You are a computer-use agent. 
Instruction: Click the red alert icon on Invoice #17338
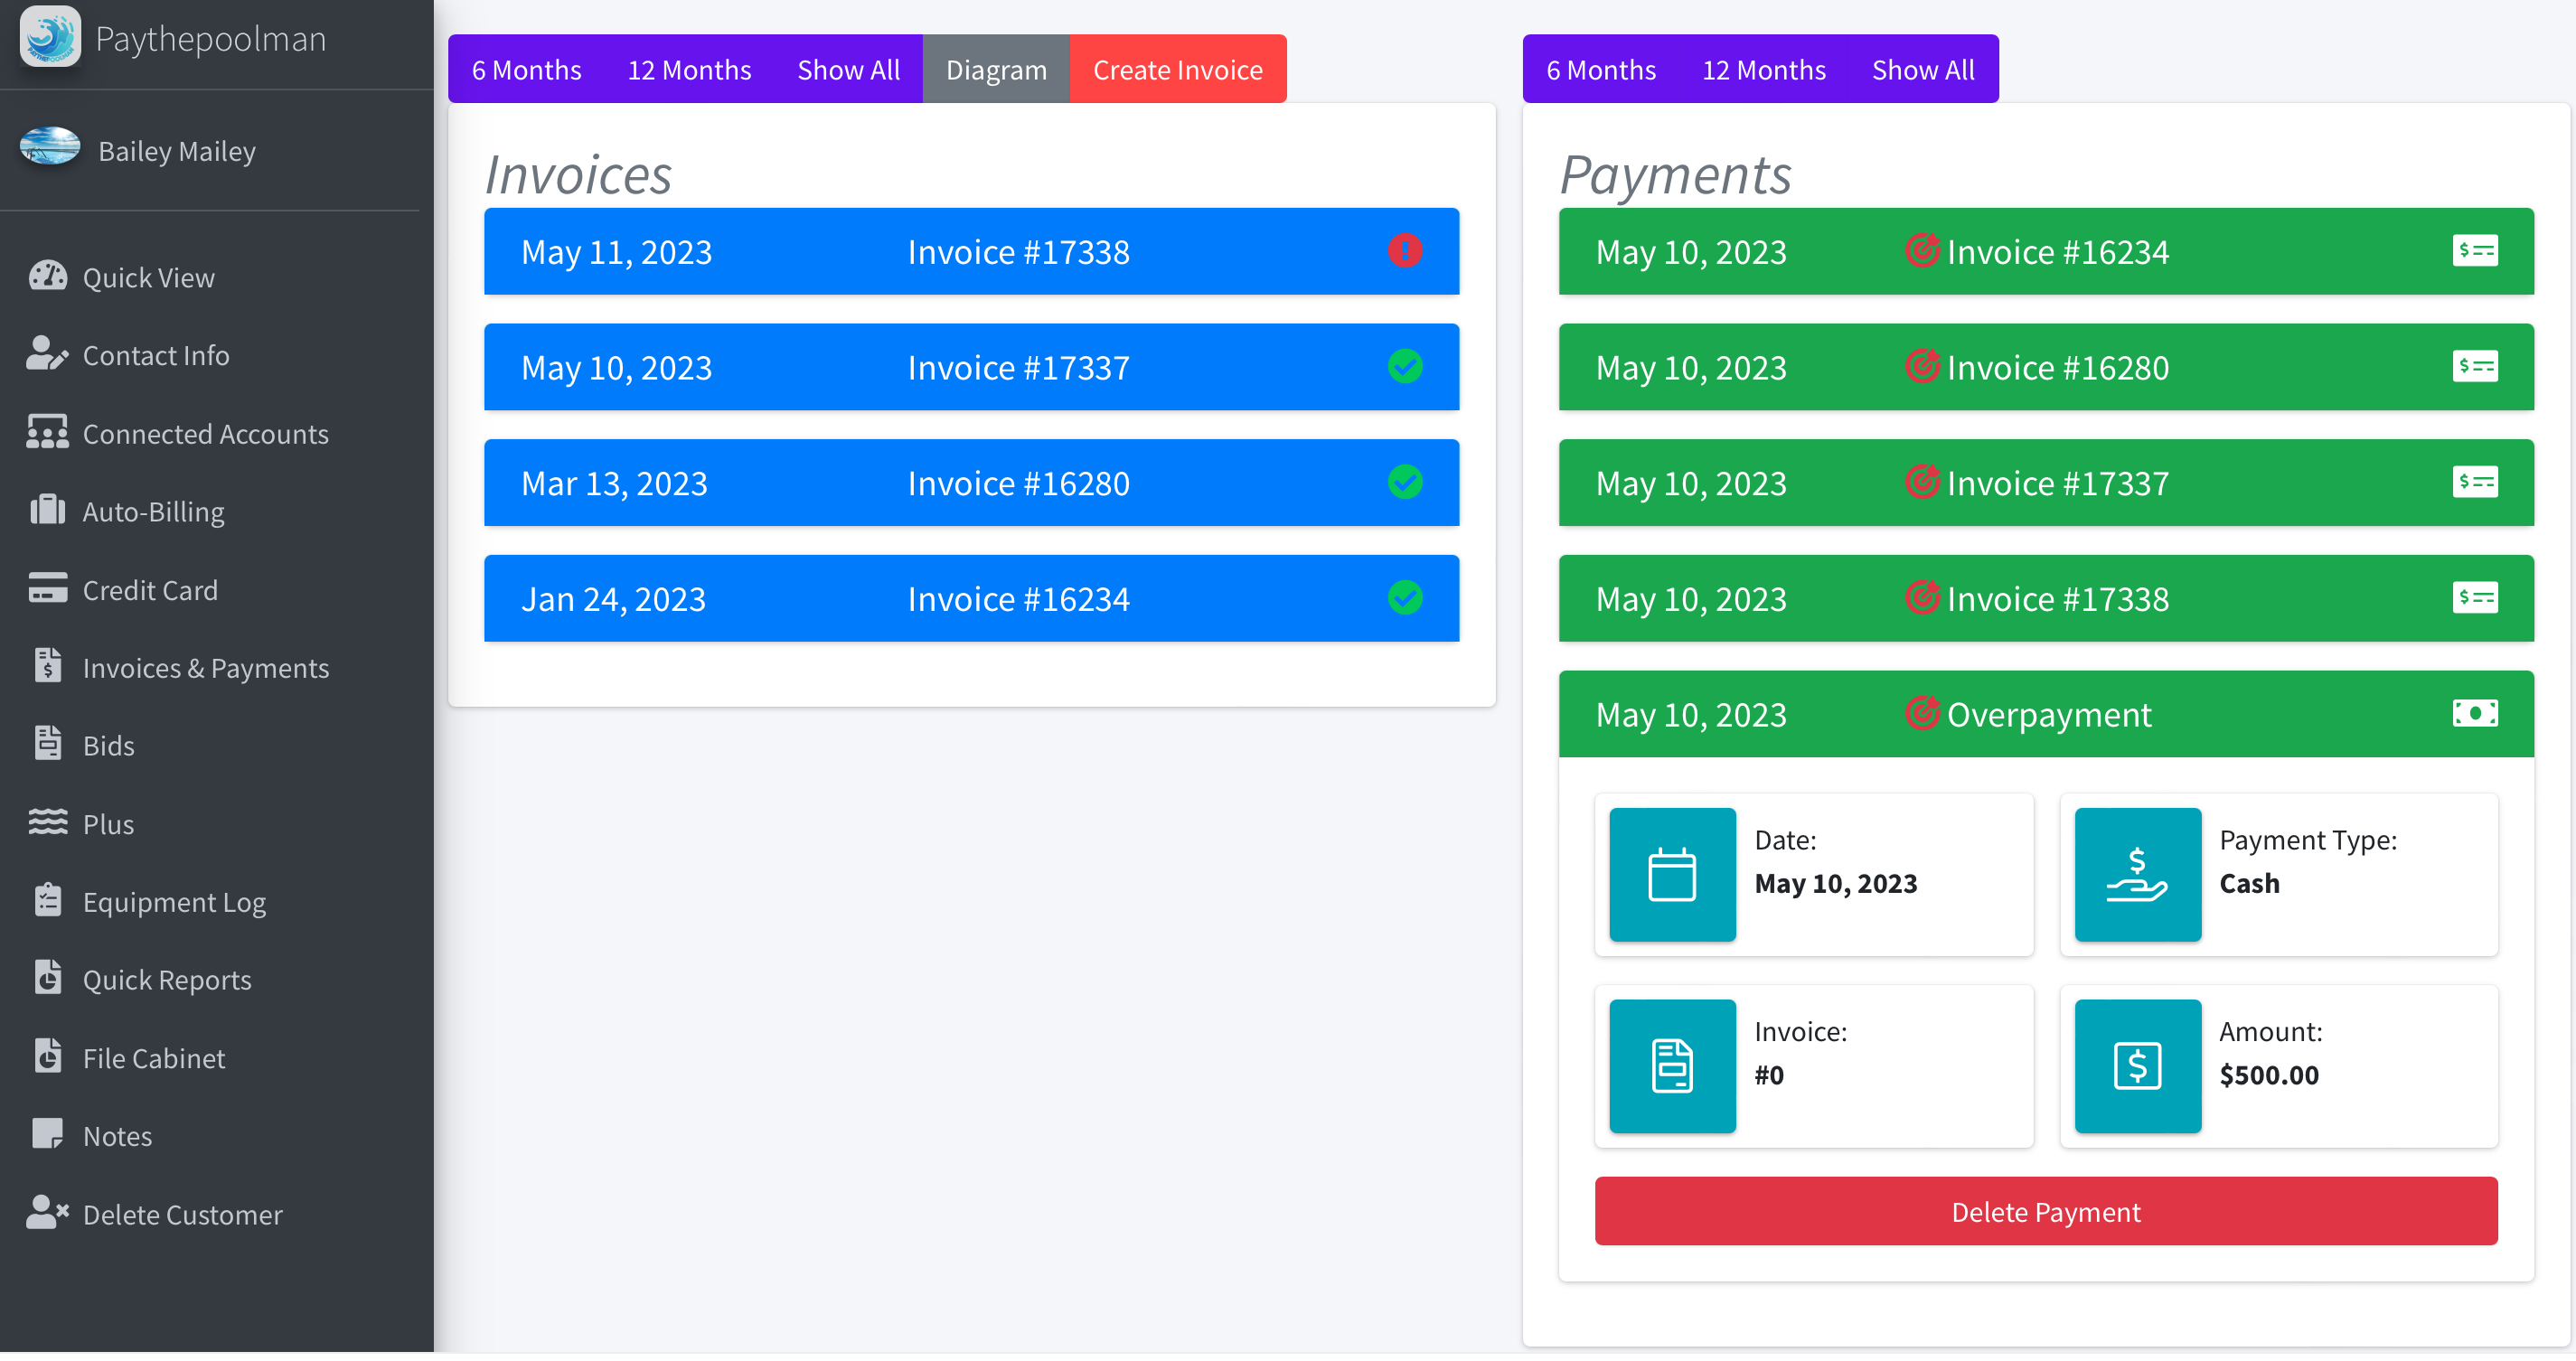1404,251
